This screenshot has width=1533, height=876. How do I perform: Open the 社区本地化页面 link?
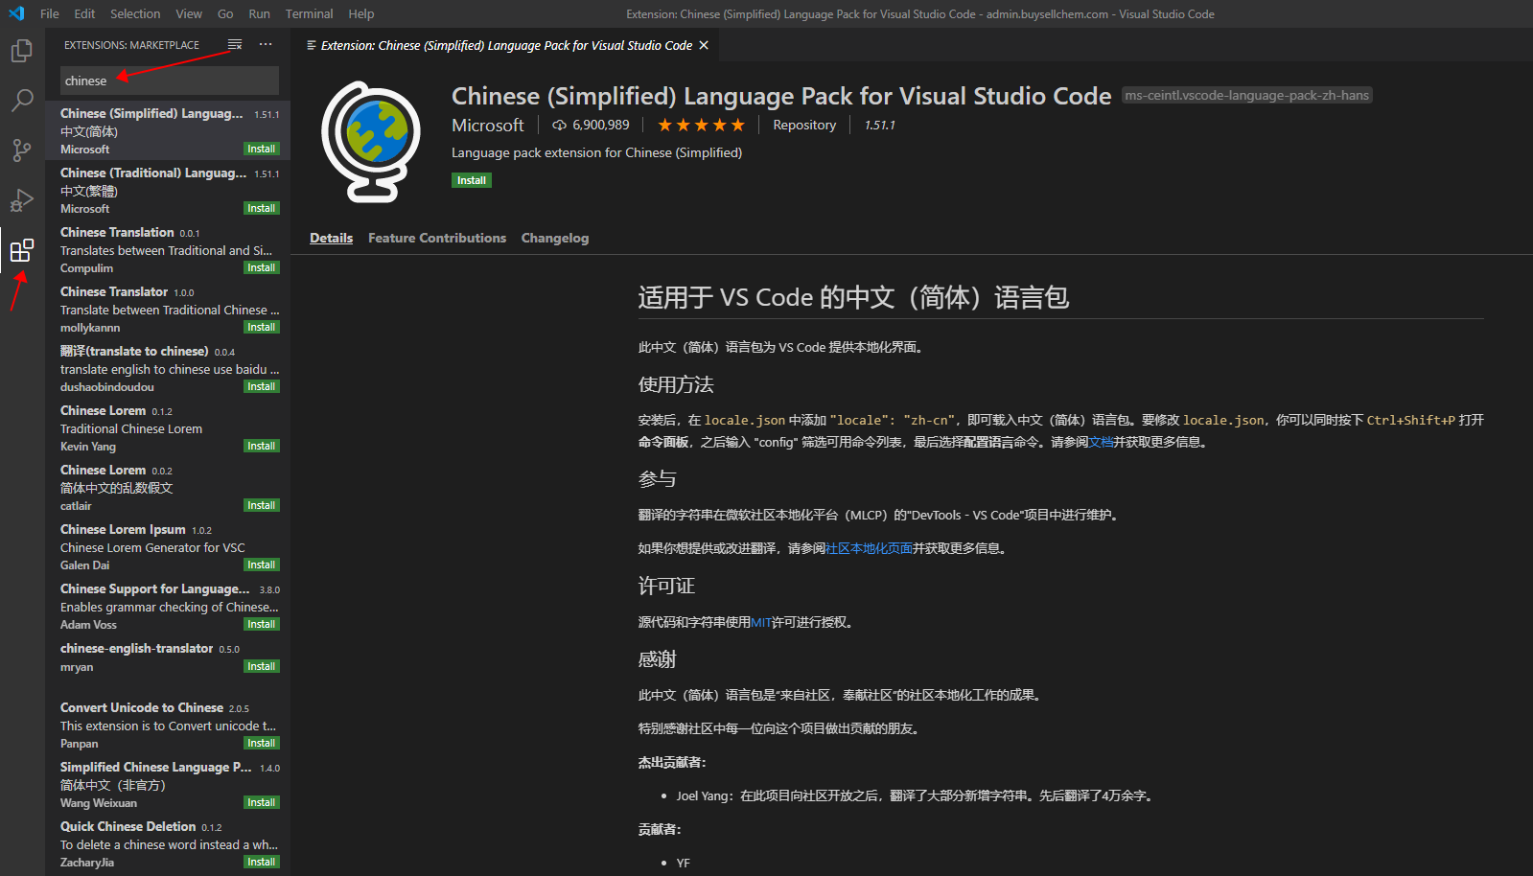(869, 548)
